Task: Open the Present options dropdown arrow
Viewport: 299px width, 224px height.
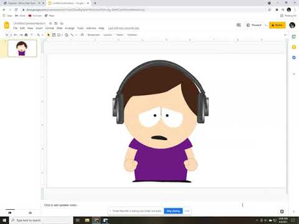Action: (265, 26)
